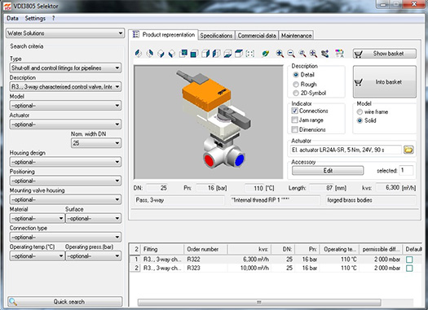Switch to back view with the overlapping squares icon

pos(183,54)
